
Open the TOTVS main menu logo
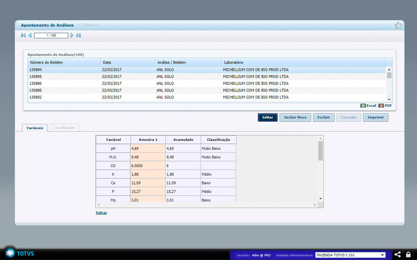[x=10, y=253]
